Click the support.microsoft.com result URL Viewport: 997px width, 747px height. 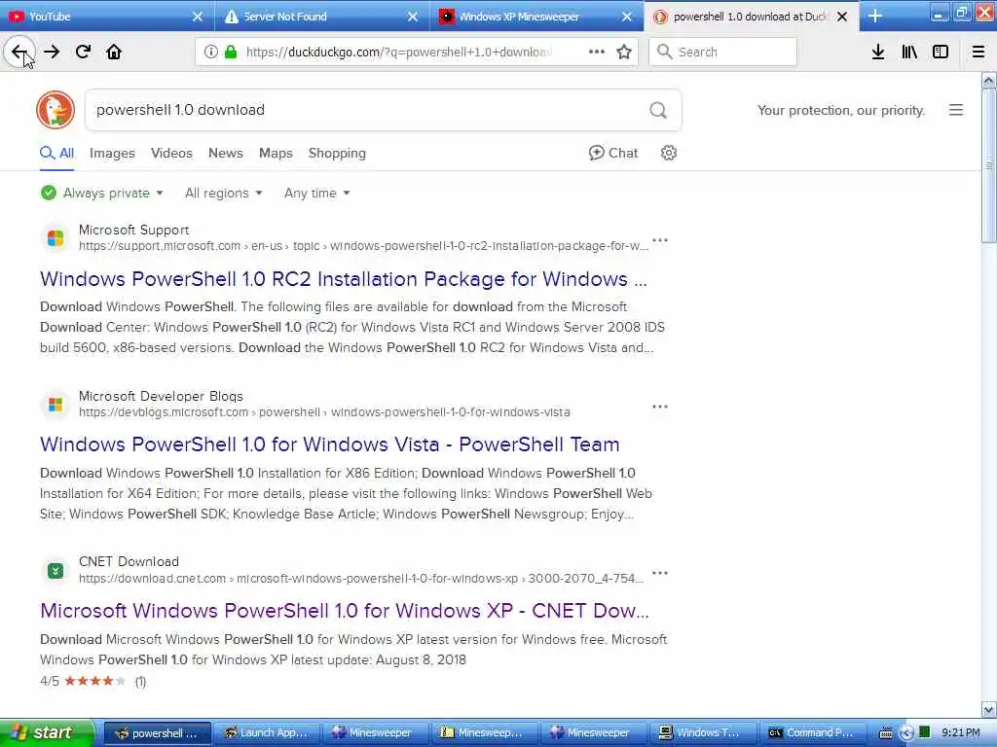pyautogui.click(x=364, y=246)
